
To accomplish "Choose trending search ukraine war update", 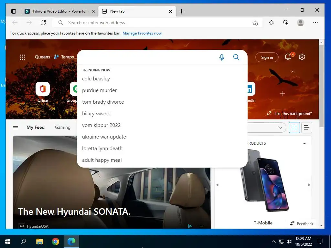I will pos(104,137).
